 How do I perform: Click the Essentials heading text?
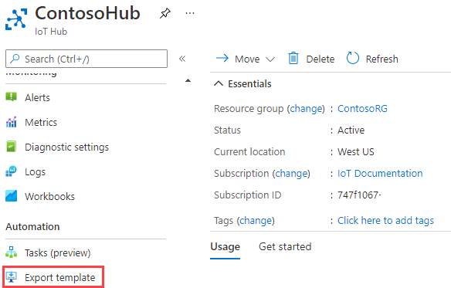pos(249,83)
